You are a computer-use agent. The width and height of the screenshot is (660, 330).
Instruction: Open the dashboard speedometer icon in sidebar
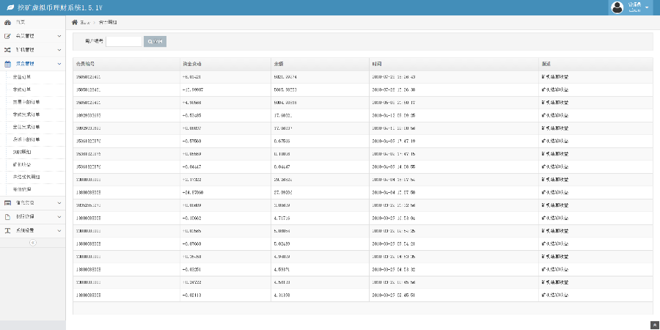click(7, 22)
